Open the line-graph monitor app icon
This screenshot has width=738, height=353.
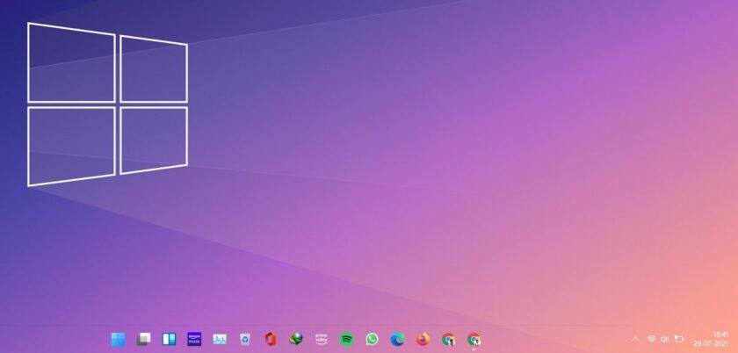point(220,339)
